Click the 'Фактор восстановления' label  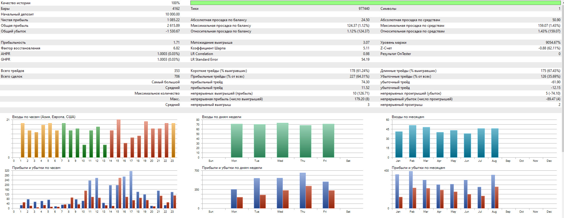tap(21, 48)
